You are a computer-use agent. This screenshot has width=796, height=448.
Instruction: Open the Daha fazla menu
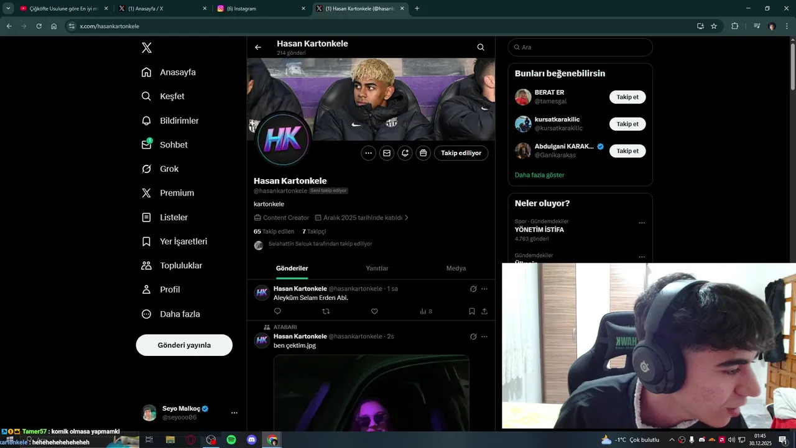170,314
